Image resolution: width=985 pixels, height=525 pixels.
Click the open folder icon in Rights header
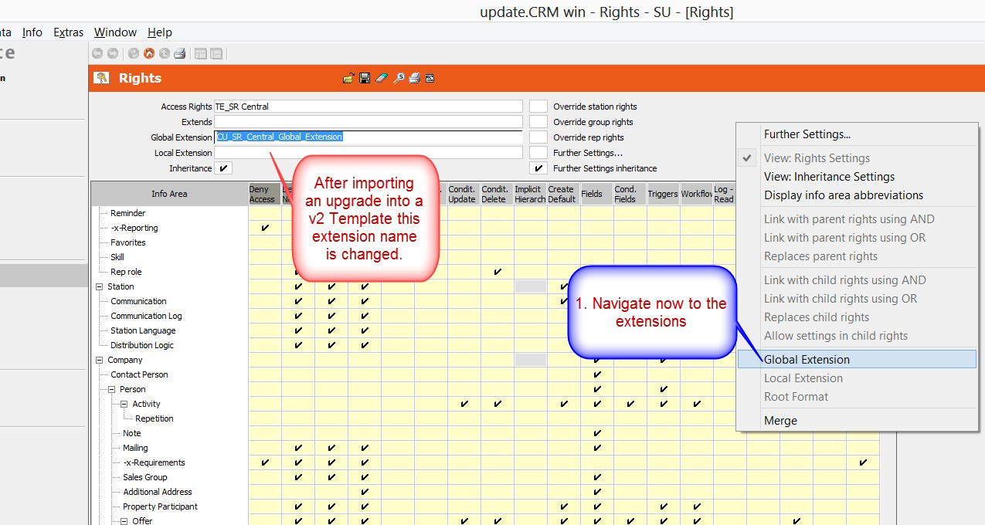348,78
